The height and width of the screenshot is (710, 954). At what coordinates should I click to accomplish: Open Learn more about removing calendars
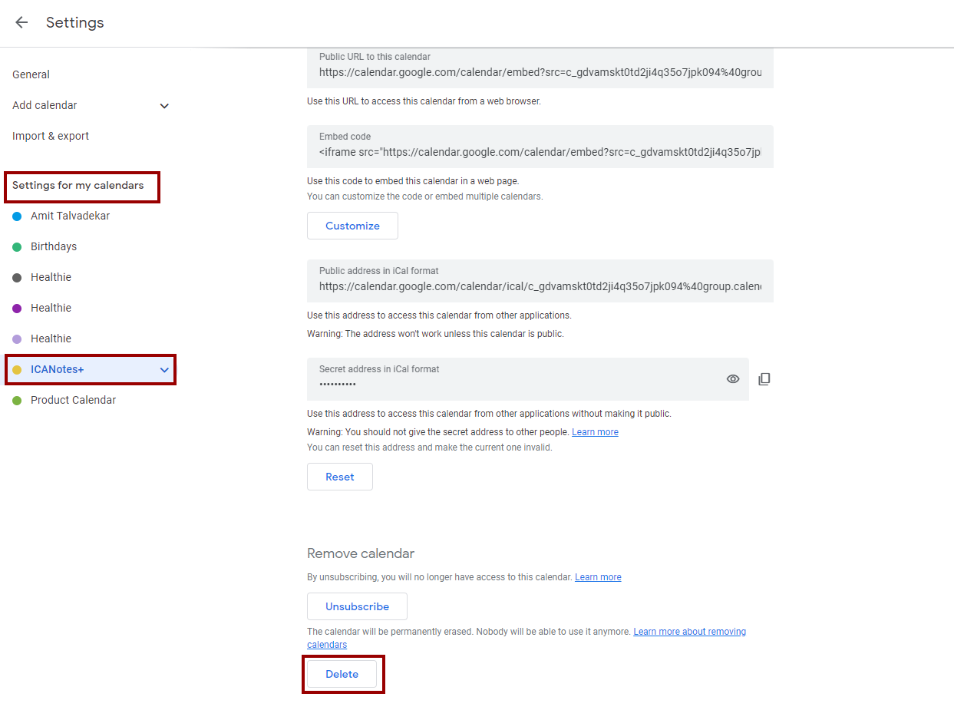[689, 632]
